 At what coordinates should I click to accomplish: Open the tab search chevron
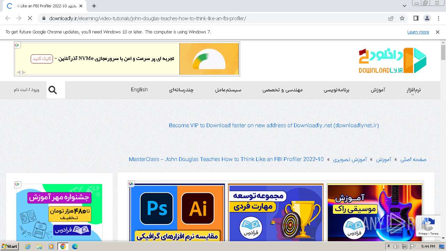(404, 6)
